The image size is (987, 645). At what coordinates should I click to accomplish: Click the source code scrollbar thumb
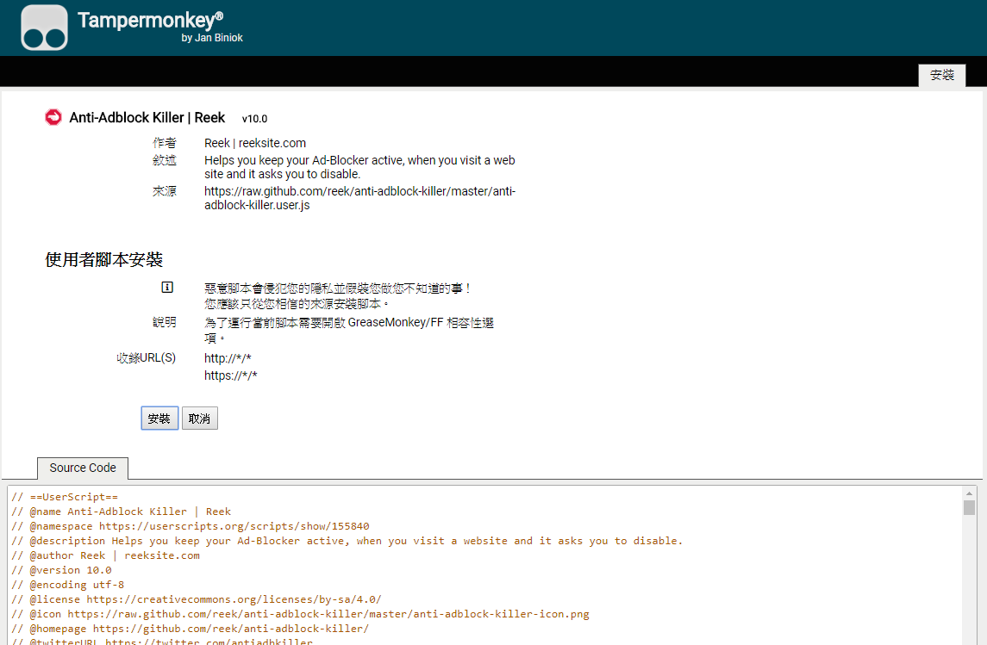coord(970,508)
